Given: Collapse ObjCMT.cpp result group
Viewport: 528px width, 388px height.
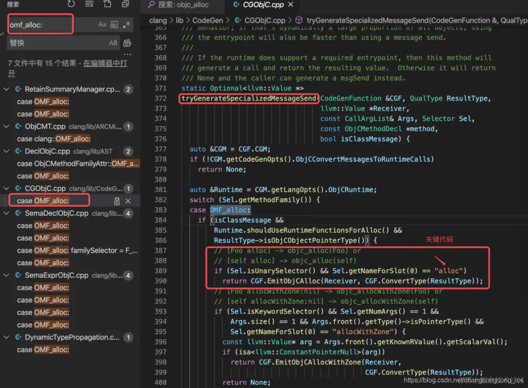Looking at the screenshot, I should [6, 126].
